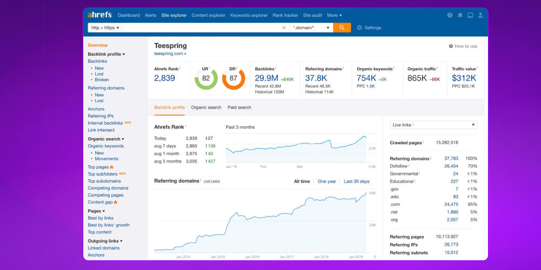Open the http + https protocol dropdown
Screen dimensions: 541x270
tap(105, 28)
